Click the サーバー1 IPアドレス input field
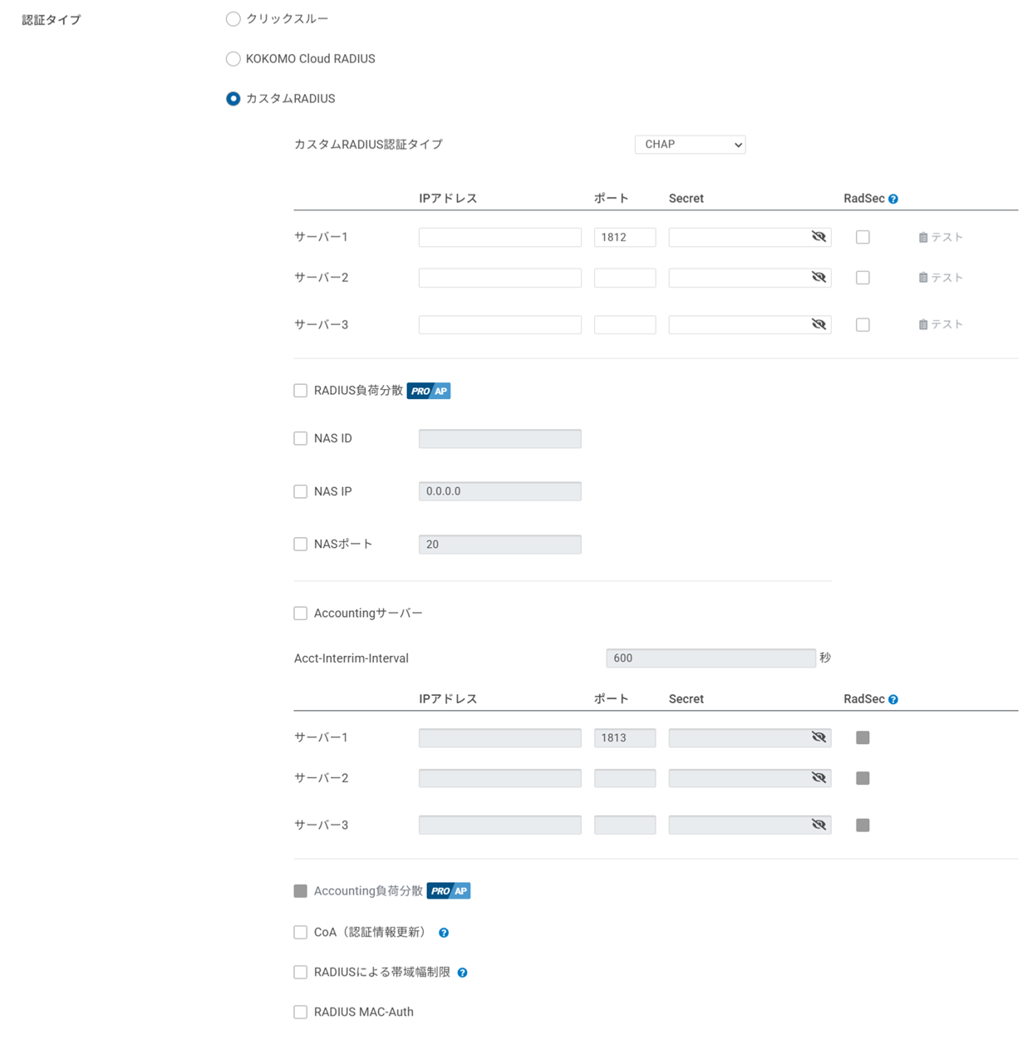The image size is (1032, 1040). [499, 238]
